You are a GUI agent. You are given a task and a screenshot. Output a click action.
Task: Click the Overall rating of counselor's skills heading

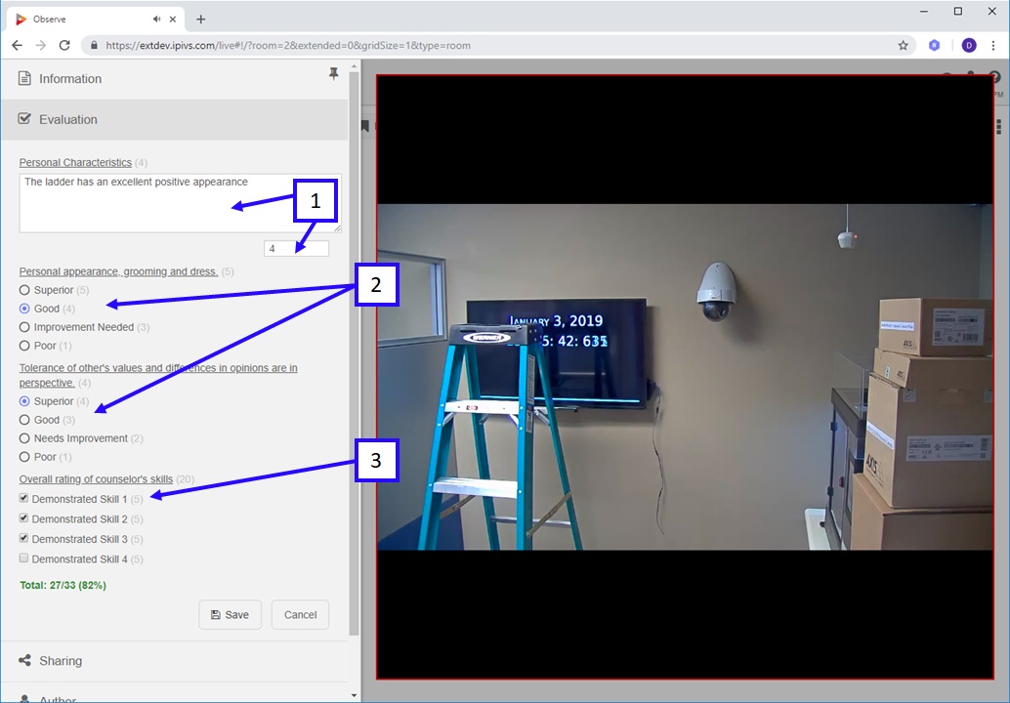click(96, 479)
